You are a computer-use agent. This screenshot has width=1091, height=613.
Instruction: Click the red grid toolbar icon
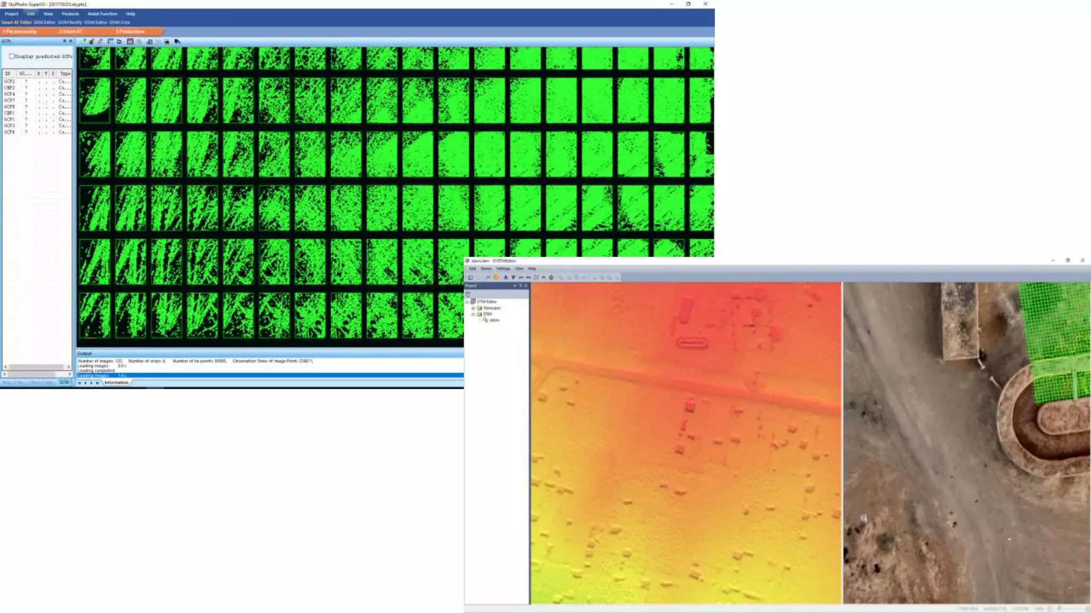click(x=130, y=42)
